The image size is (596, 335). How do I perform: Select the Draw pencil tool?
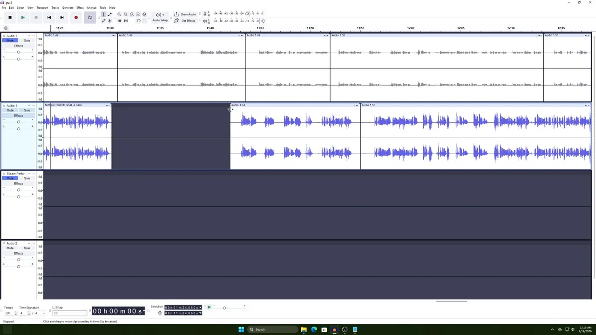click(x=103, y=20)
